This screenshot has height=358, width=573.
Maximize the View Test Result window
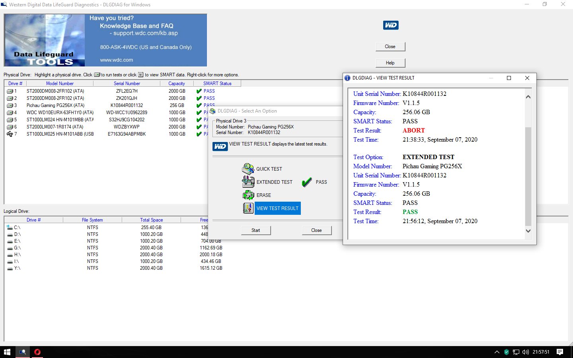509,78
